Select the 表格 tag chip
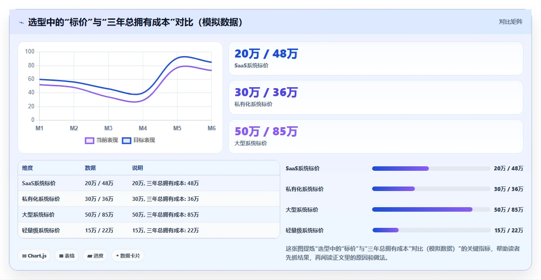Viewport: 541px width, 280px height. 67,256
